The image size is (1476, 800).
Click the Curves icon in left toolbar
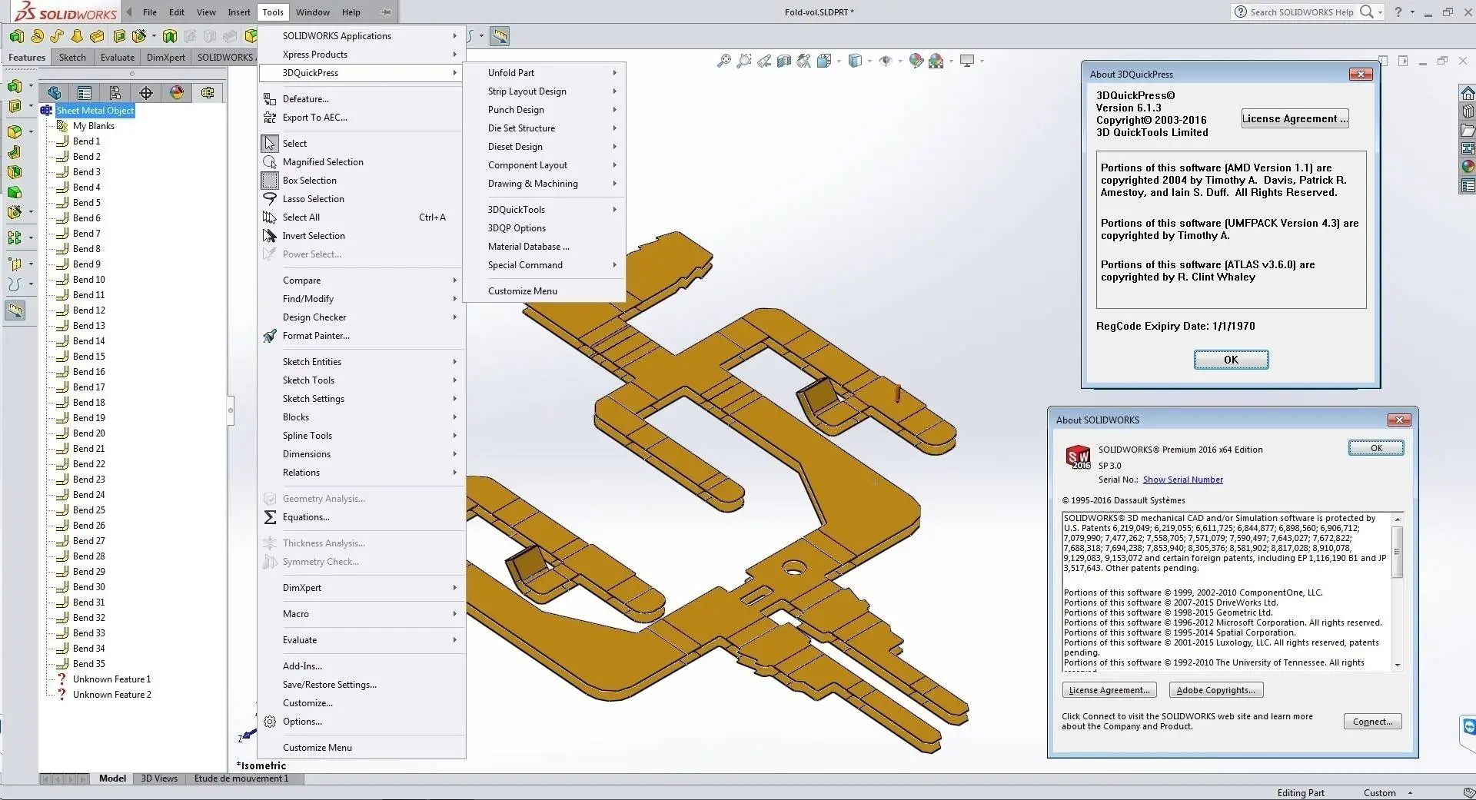coord(15,284)
